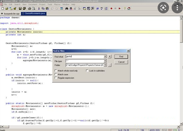Switch to busqueda bin.cpp tab
Screen dimensions: 183x131
(x=10, y=14)
